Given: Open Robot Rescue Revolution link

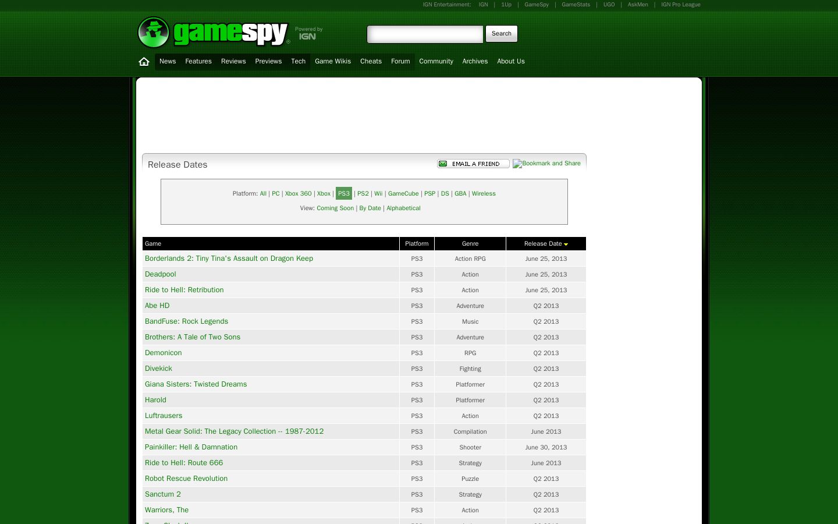Looking at the screenshot, I should point(186,479).
